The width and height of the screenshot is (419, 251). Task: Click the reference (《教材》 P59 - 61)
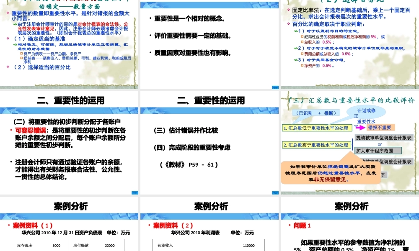[189, 164]
